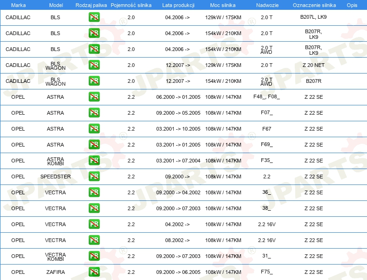Click Z 22 SE in the Zafira row

(313, 272)
